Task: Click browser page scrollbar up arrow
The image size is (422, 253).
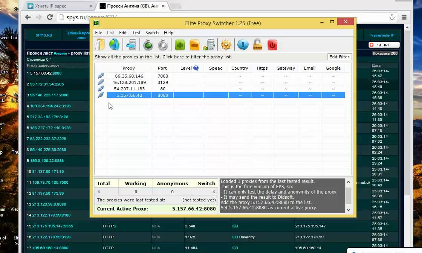Action: [407, 27]
